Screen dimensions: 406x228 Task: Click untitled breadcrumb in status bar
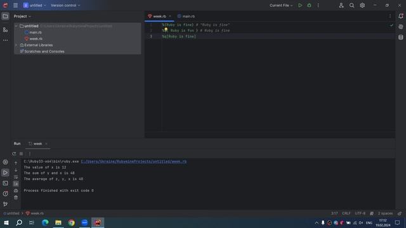11,213
